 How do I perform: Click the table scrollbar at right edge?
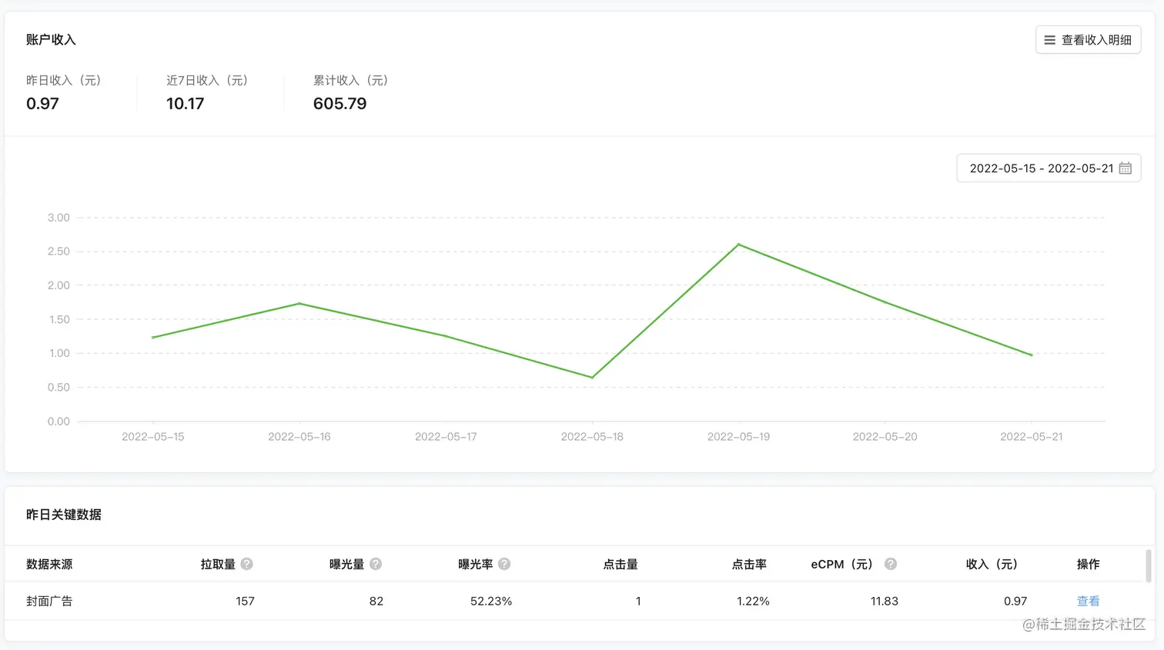point(1149,566)
